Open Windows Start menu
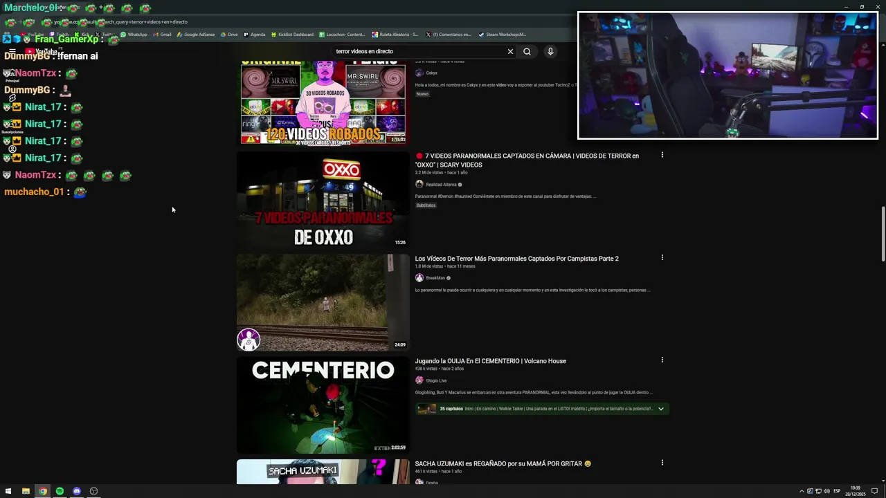Image resolution: width=886 pixels, height=498 pixels. point(8,491)
